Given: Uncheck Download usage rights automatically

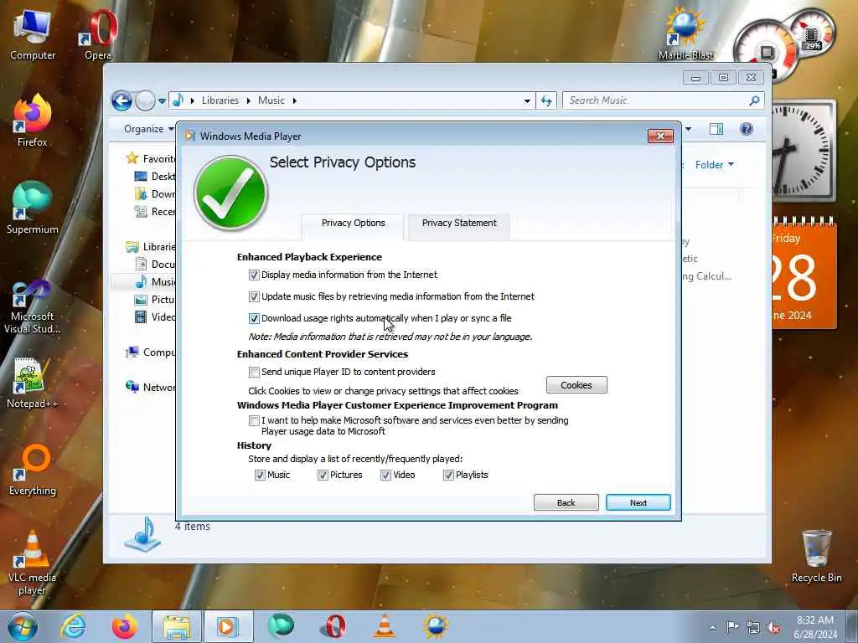Looking at the screenshot, I should coord(254,318).
